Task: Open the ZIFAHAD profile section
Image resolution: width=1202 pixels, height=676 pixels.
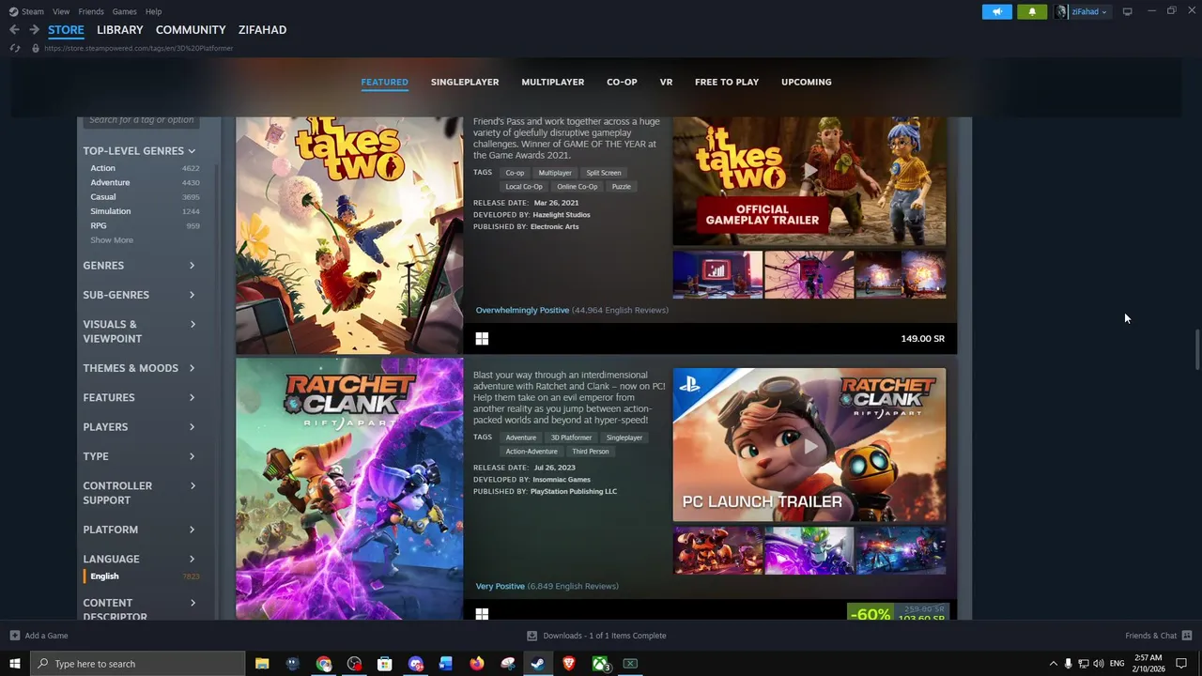Action: (x=262, y=30)
